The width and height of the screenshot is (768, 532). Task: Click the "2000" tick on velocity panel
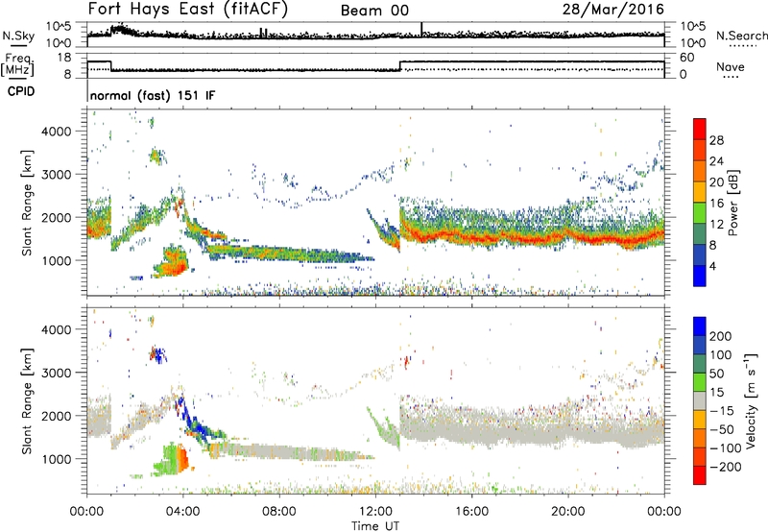tap(56, 416)
